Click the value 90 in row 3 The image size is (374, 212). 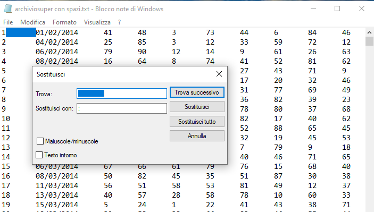[142, 52]
